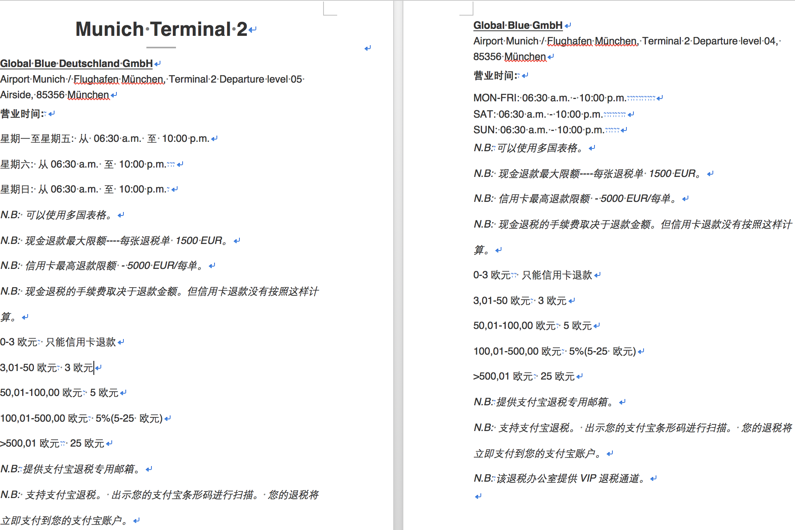Click right page '50,01-100,00 欧元' line
This screenshot has width=795, height=530.
[533, 326]
